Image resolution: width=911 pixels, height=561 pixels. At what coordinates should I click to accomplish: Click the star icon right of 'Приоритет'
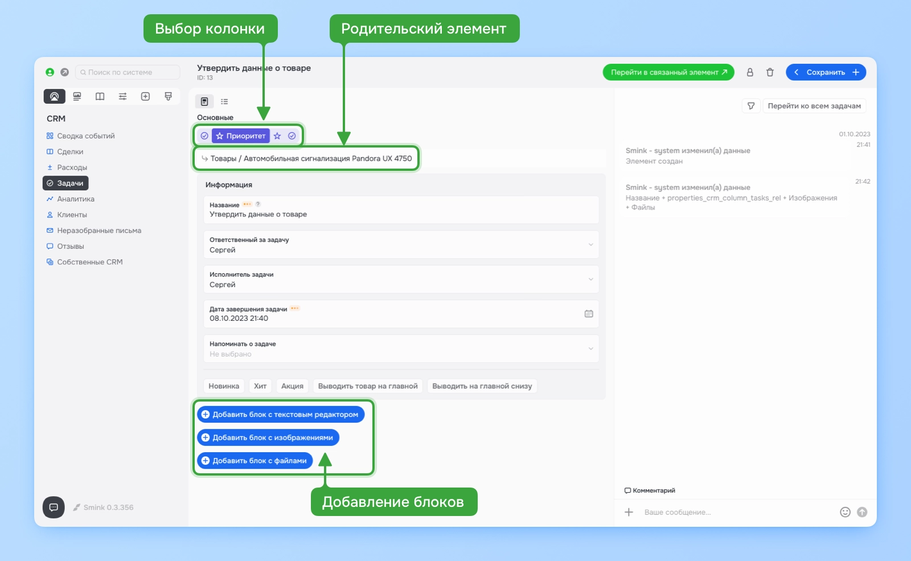click(x=277, y=136)
